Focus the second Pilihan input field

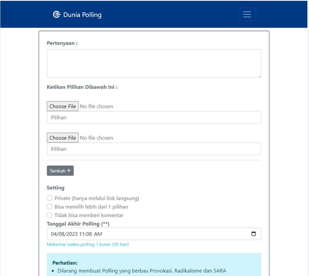tap(154, 149)
